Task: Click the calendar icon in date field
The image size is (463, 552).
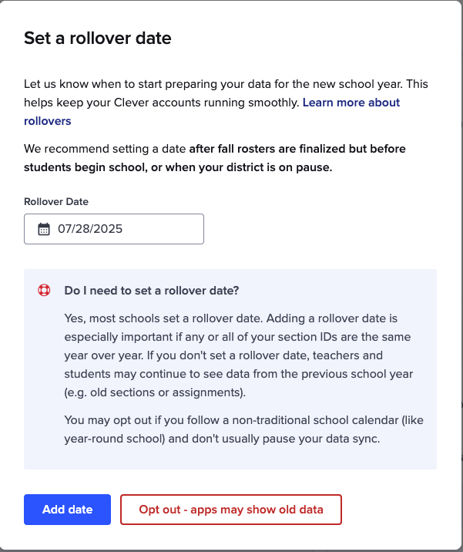Action: 44,229
